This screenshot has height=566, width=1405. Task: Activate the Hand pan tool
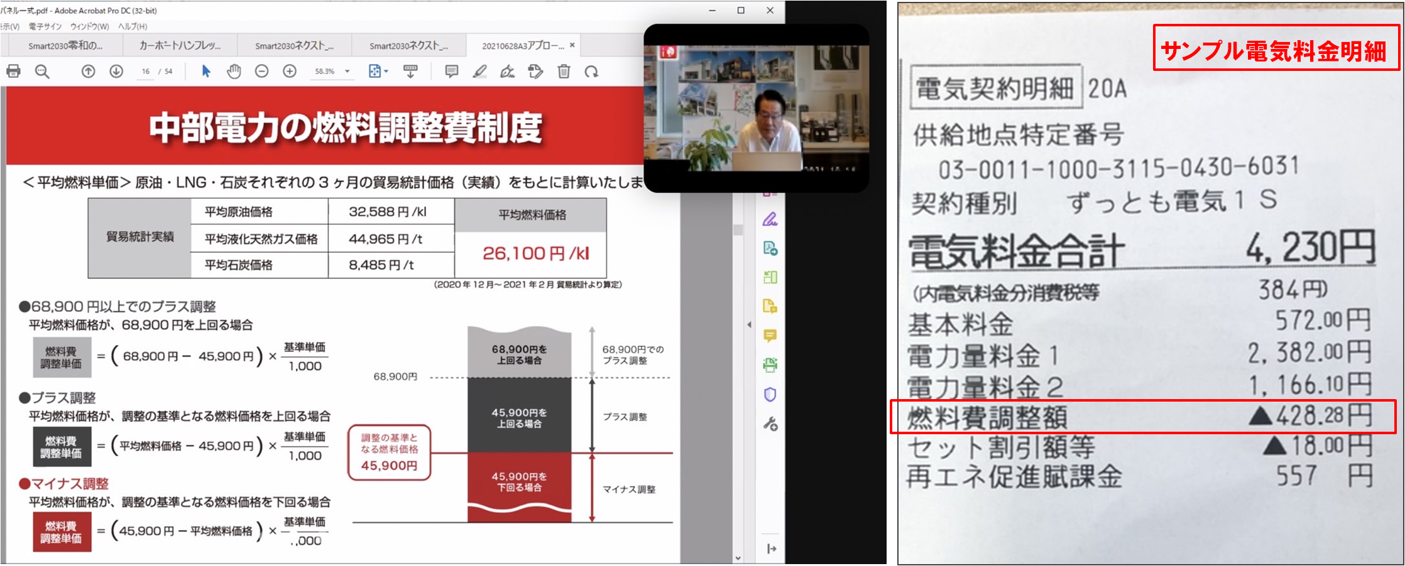(234, 72)
